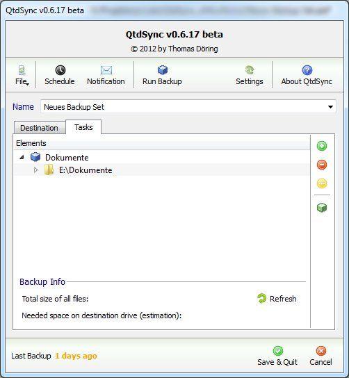The height and width of the screenshot is (378, 349).
Task: Open About QtdSync help icon
Action: pos(307,70)
